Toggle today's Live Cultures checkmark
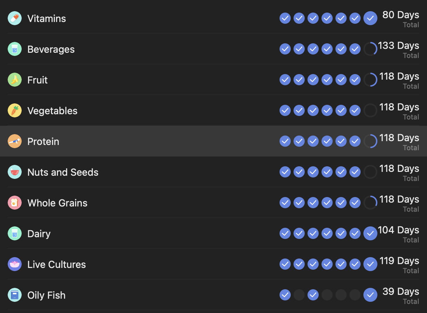 tap(370, 264)
